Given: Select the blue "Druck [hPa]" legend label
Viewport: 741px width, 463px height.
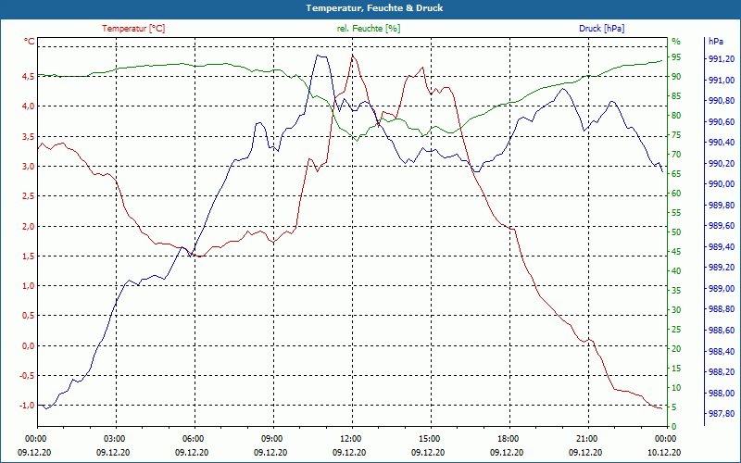Looking at the screenshot, I should coord(601,29).
